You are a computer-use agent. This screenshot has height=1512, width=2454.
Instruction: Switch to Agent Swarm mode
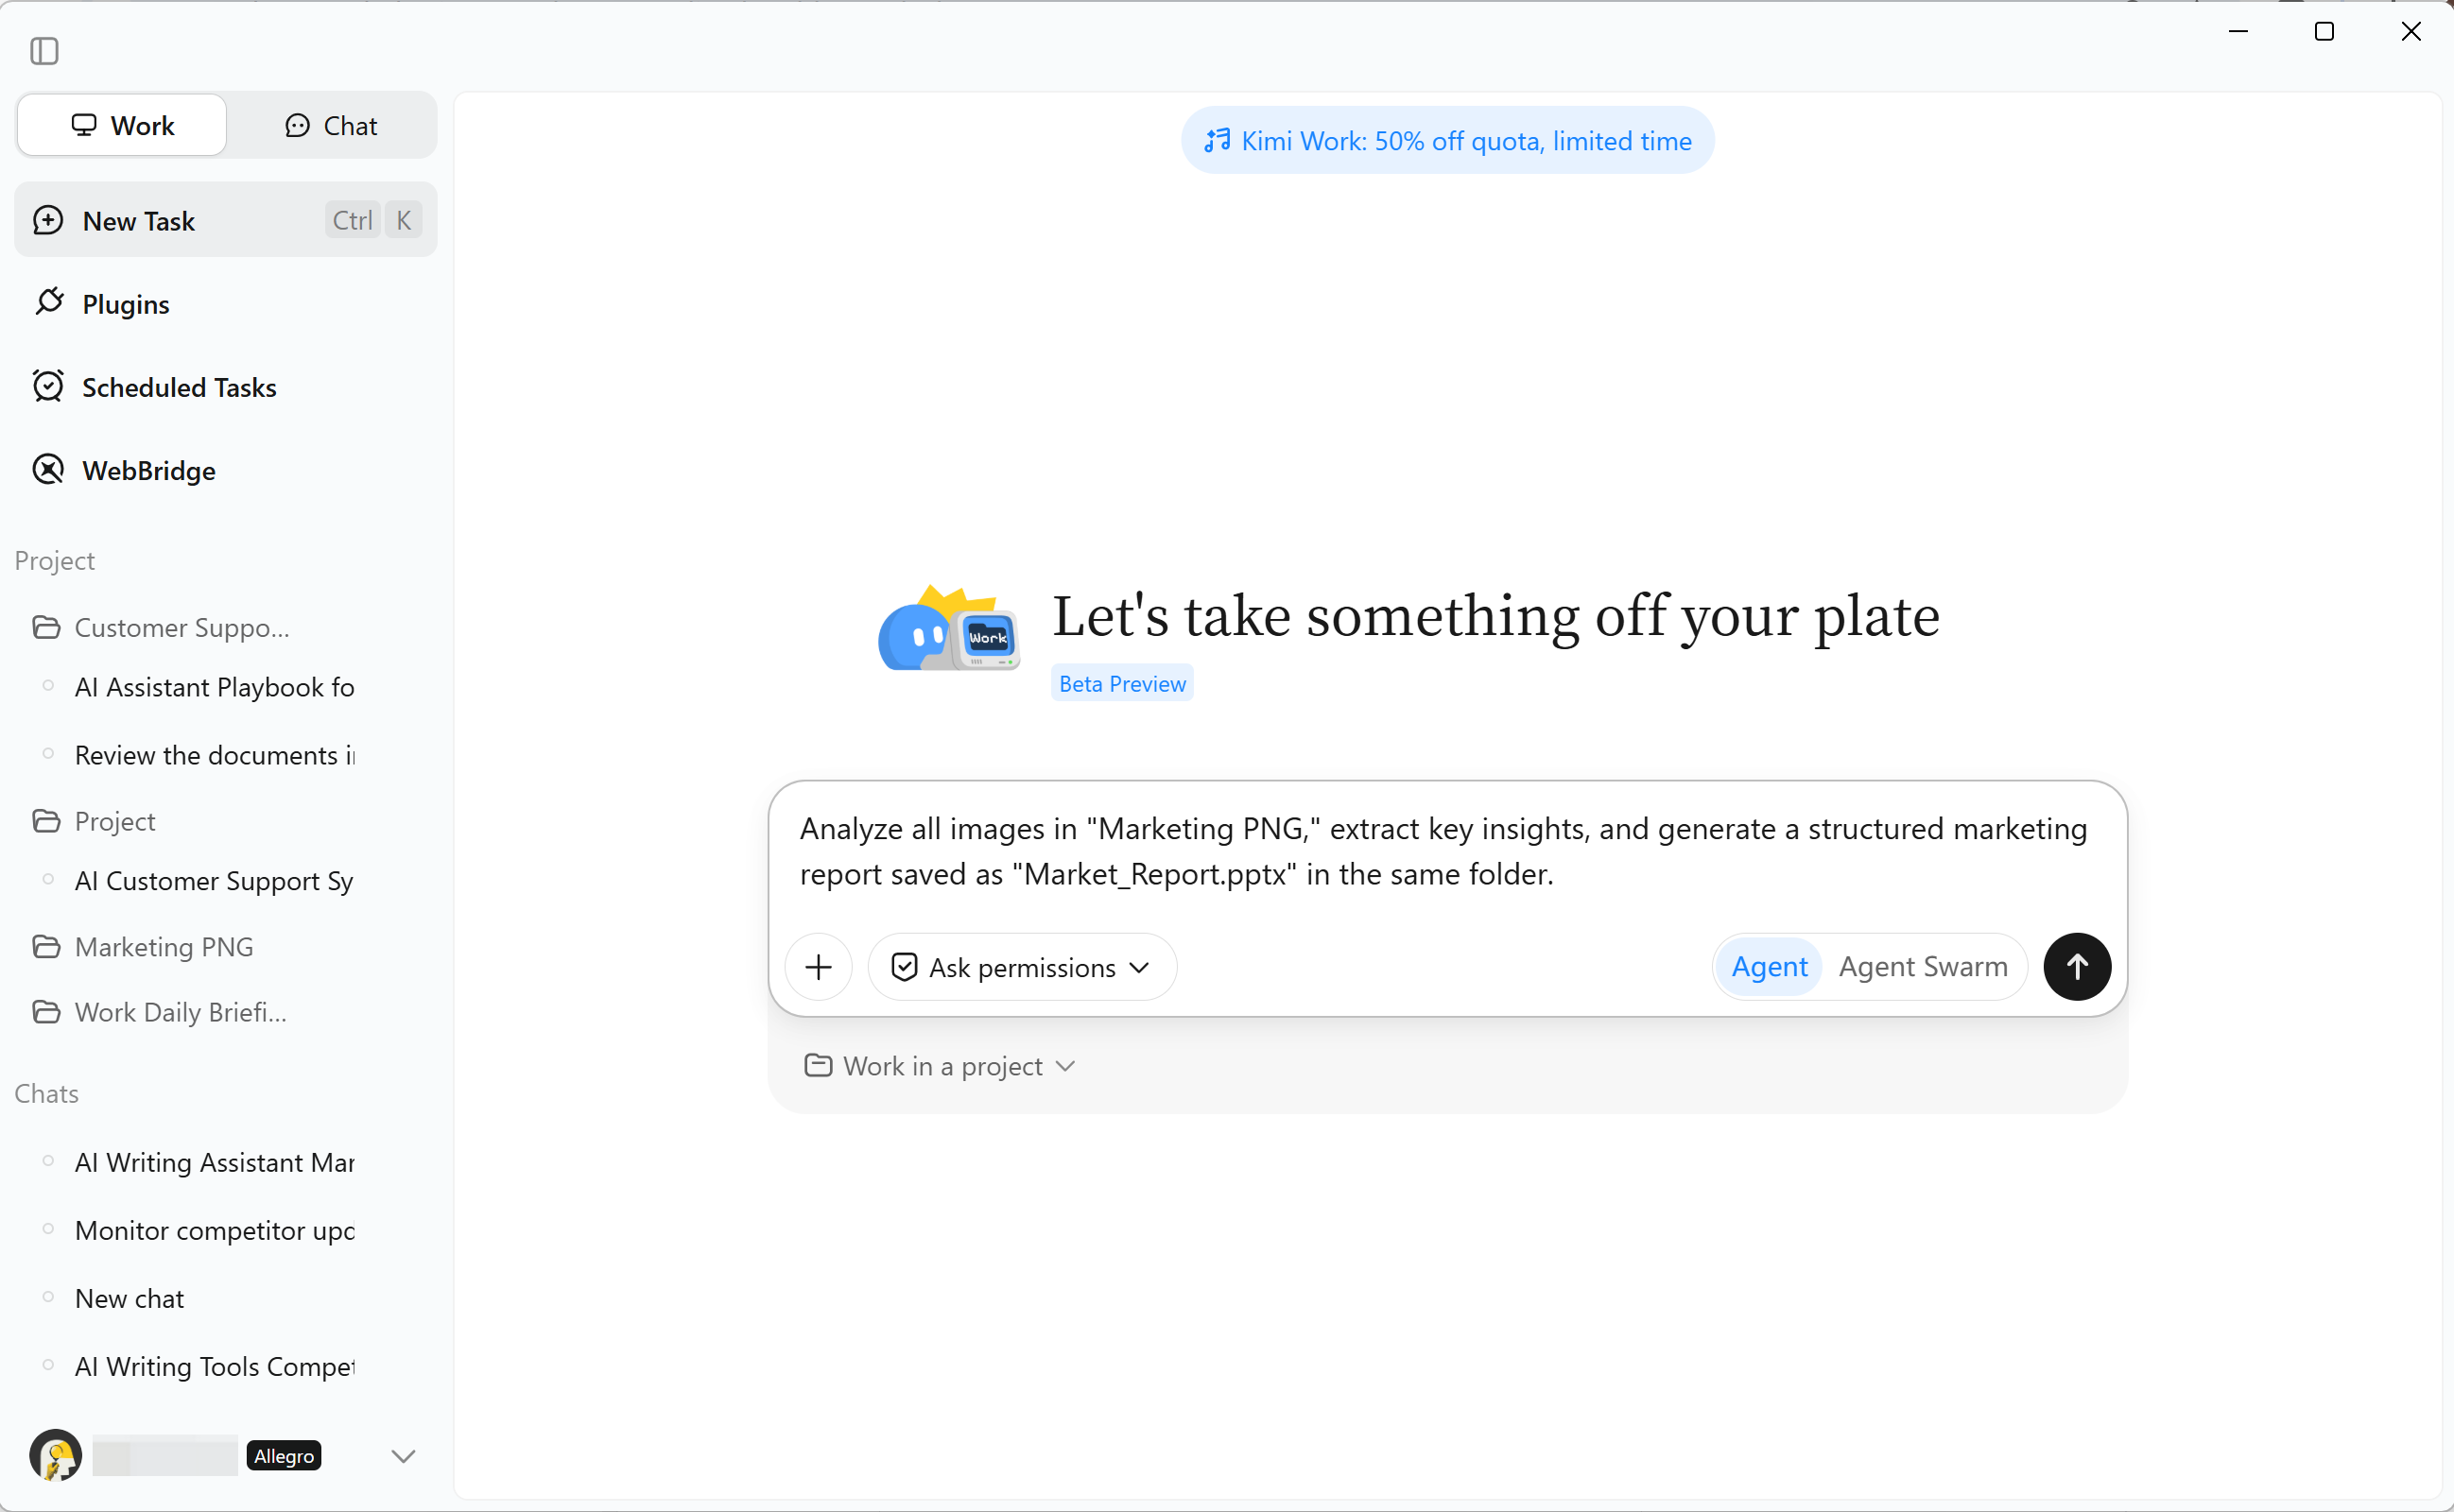pos(1922,966)
